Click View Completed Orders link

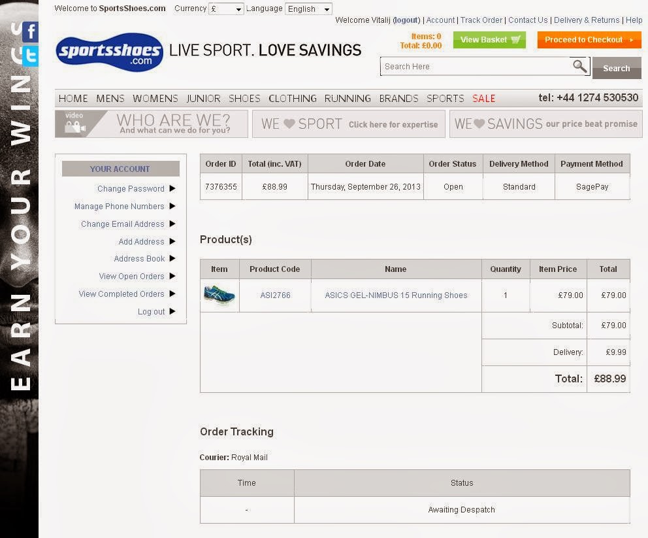tap(121, 294)
